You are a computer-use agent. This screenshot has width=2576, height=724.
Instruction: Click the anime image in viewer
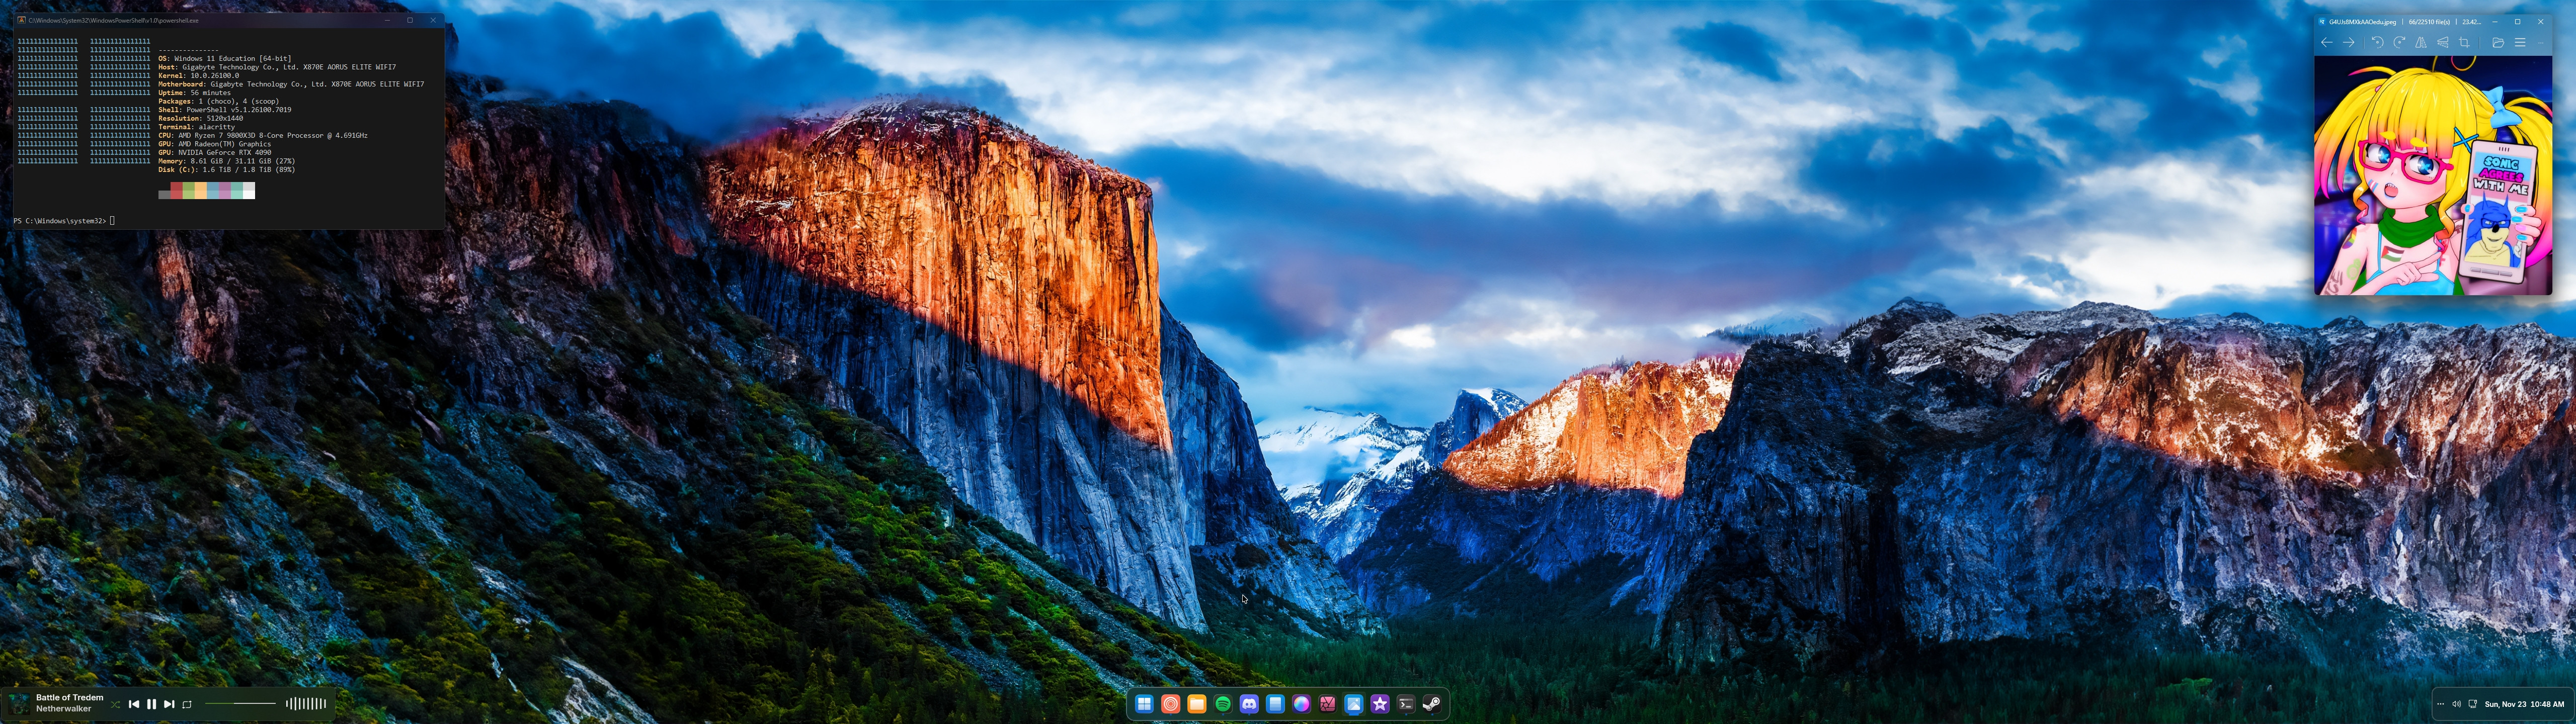[2433, 176]
